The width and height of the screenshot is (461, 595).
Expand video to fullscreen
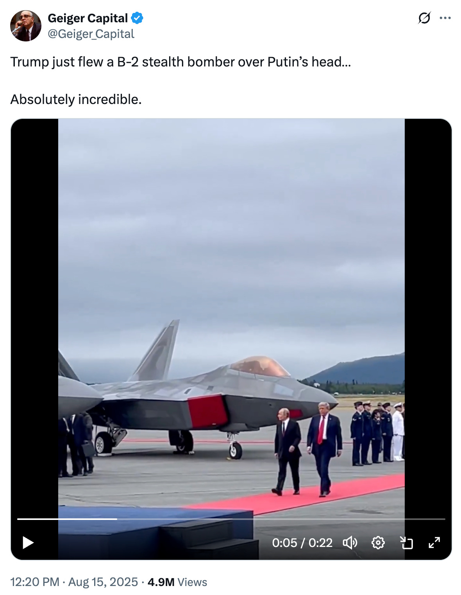coord(434,543)
